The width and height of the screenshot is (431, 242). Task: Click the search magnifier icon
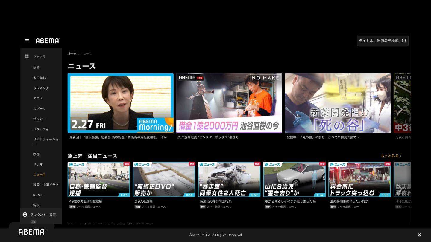(x=404, y=41)
